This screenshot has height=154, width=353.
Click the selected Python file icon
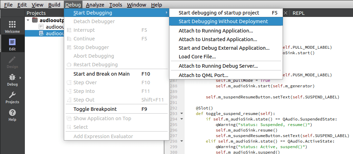point(41,33)
